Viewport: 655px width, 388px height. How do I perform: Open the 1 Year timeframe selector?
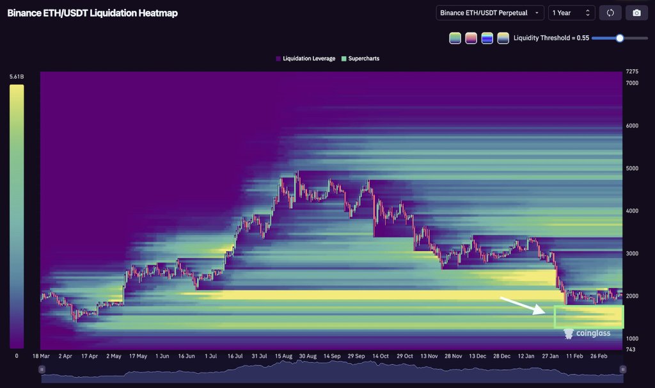pos(571,13)
